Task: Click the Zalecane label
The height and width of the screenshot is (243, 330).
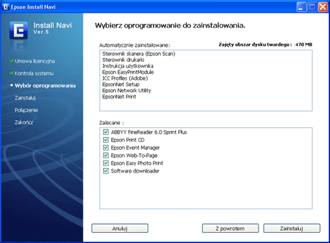Action: point(112,123)
